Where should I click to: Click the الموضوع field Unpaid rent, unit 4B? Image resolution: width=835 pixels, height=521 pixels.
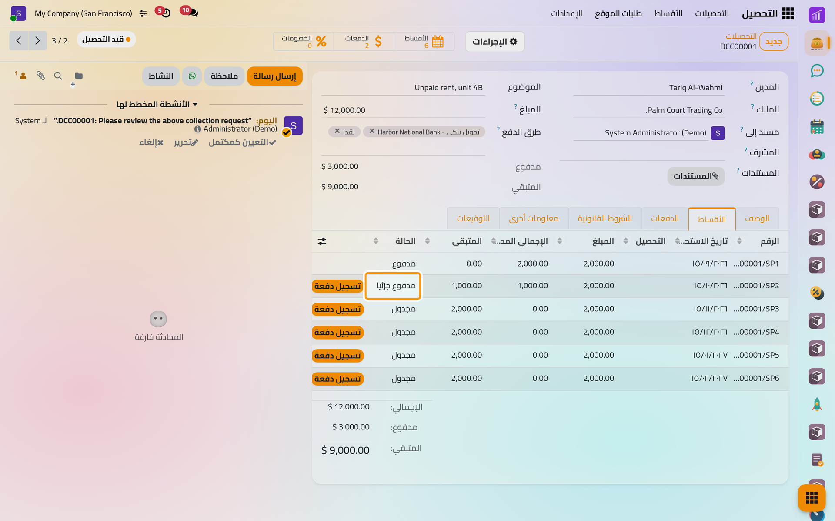coord(403,88)
